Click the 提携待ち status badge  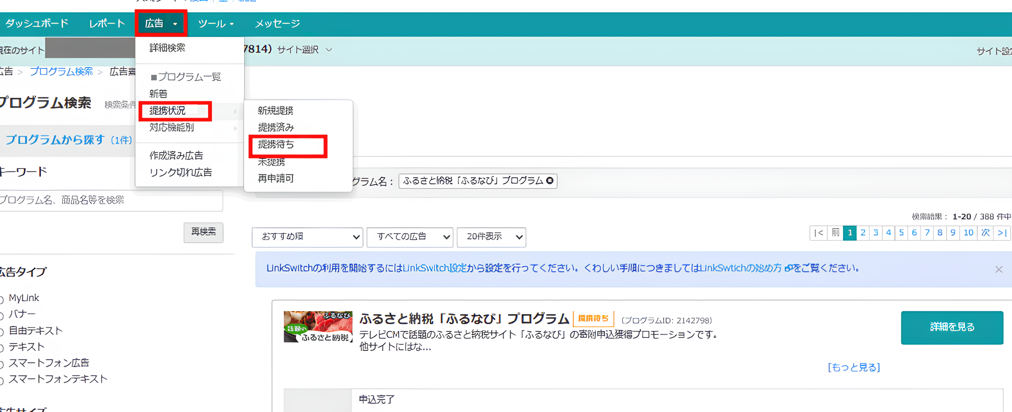point(593,319)
